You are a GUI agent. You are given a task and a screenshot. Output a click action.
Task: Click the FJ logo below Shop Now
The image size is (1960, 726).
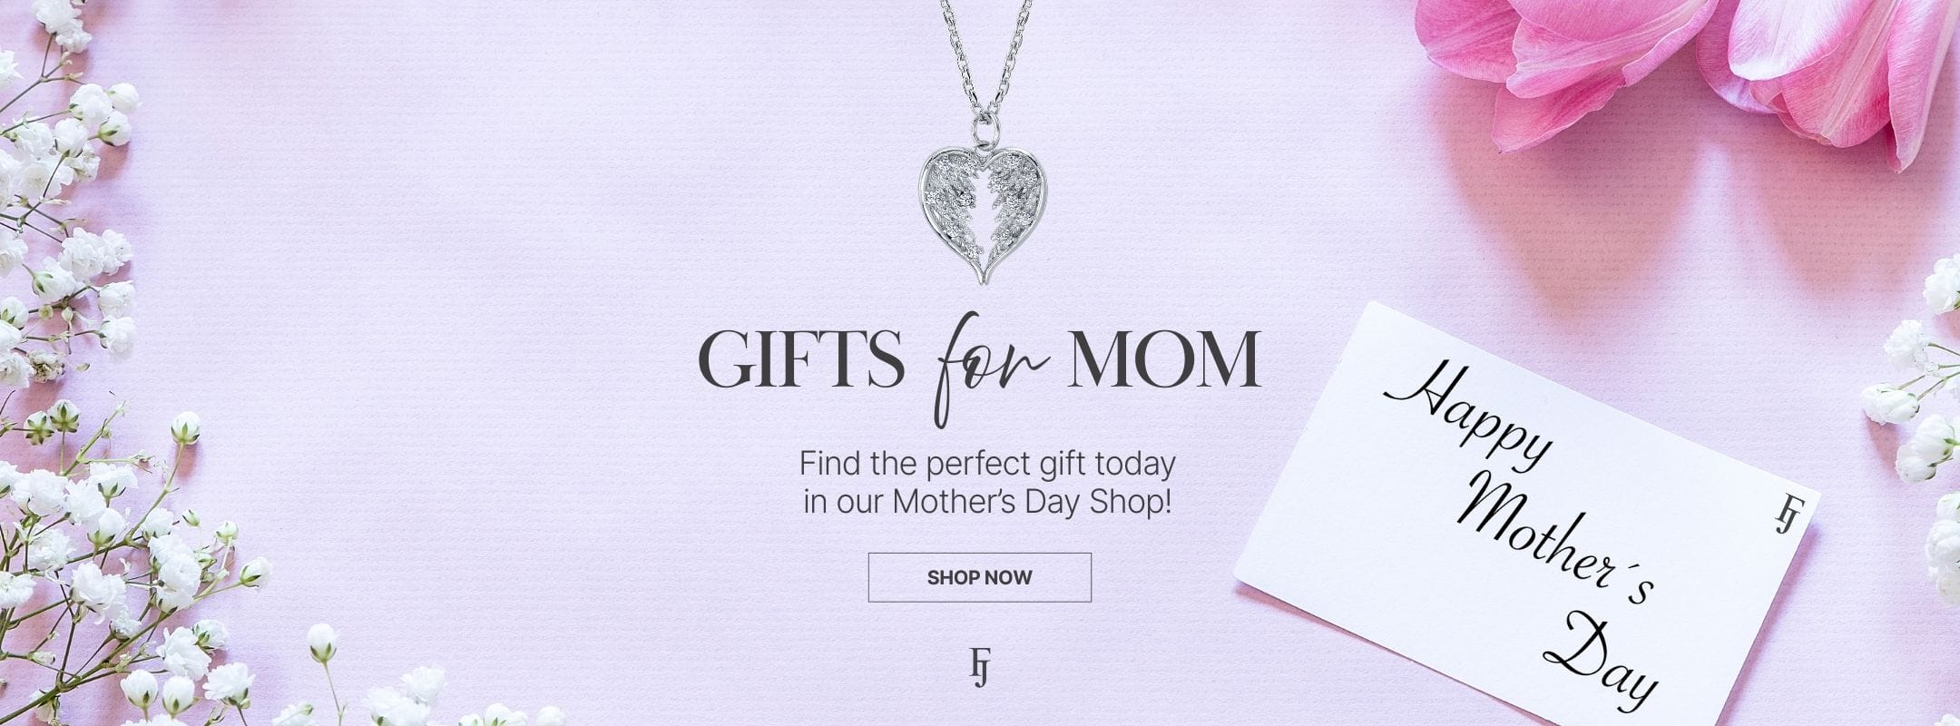pos(979,666)
